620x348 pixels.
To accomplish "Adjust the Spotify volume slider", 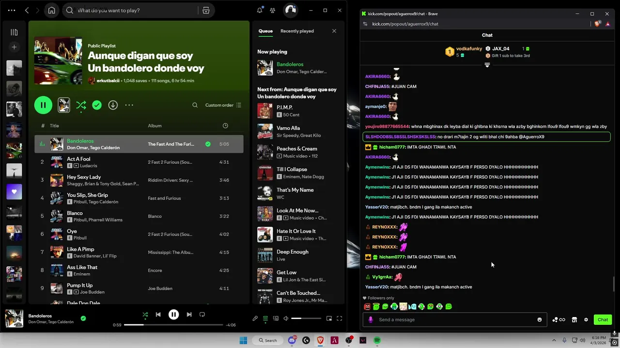I will coord(306,319).
